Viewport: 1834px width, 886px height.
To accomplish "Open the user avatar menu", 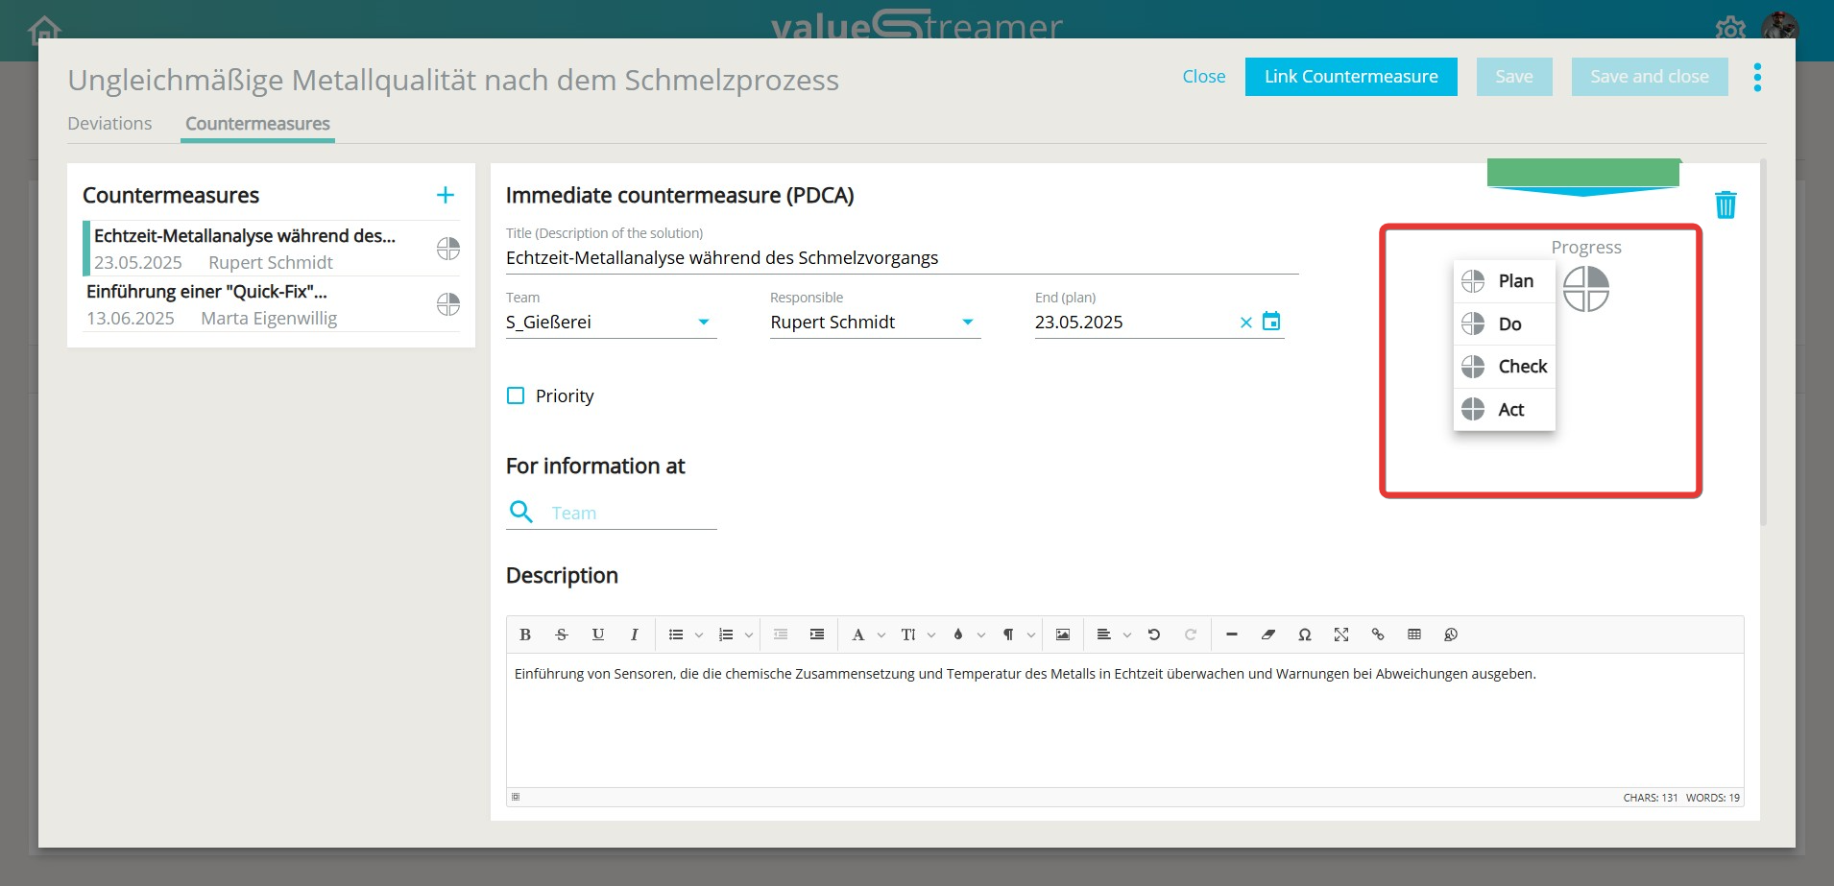I will click(x=1780, y=27).
